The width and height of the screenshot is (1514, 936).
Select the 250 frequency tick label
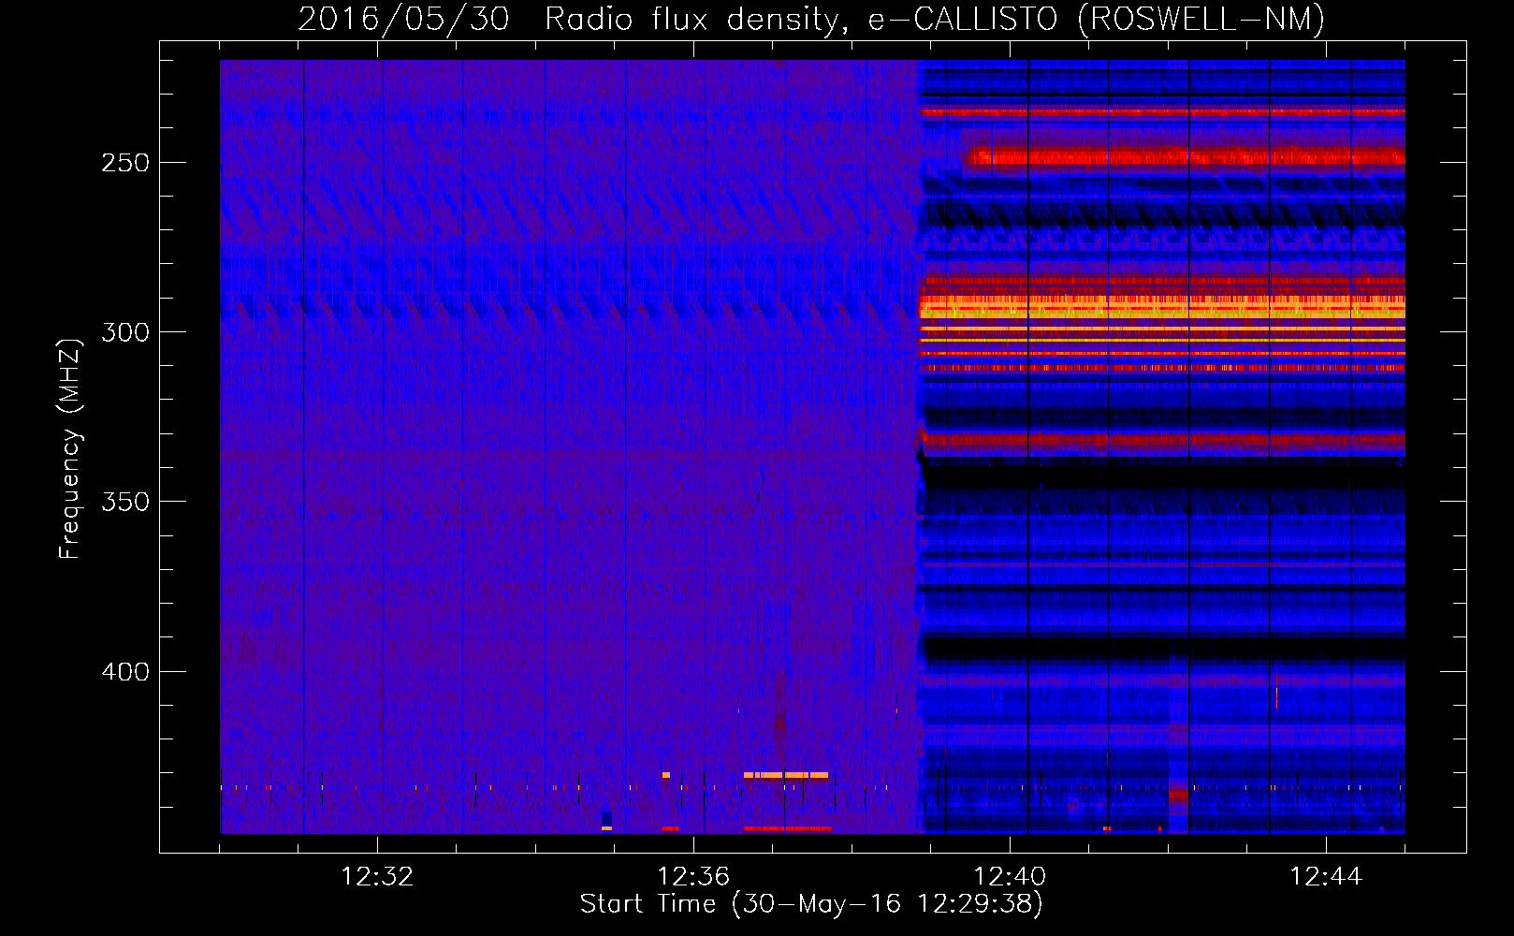[x=125, y=162]
